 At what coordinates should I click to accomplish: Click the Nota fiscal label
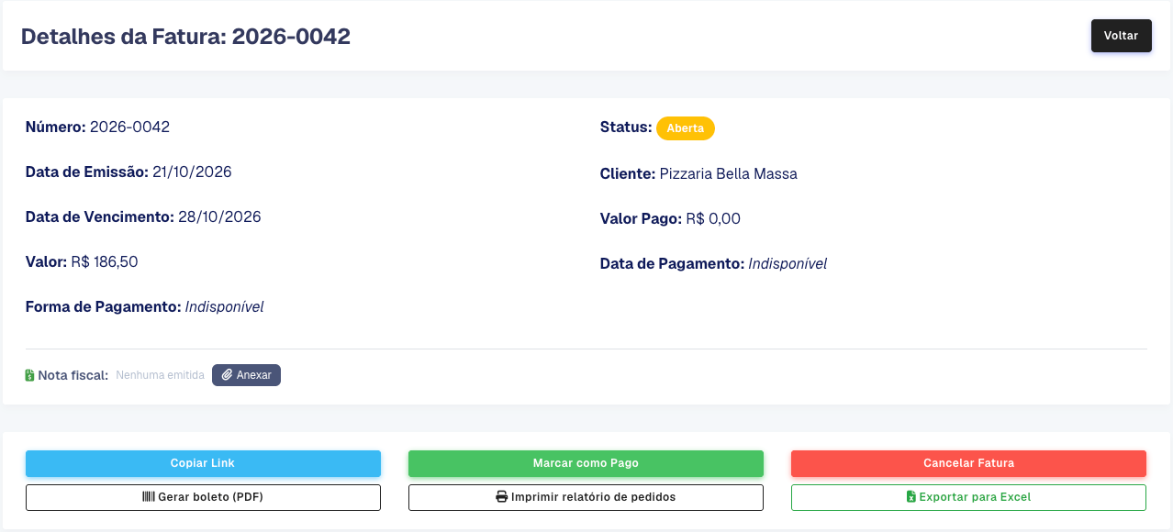point(73,375)
